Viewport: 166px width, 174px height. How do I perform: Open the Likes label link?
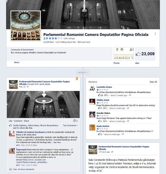tap(137, 63)
